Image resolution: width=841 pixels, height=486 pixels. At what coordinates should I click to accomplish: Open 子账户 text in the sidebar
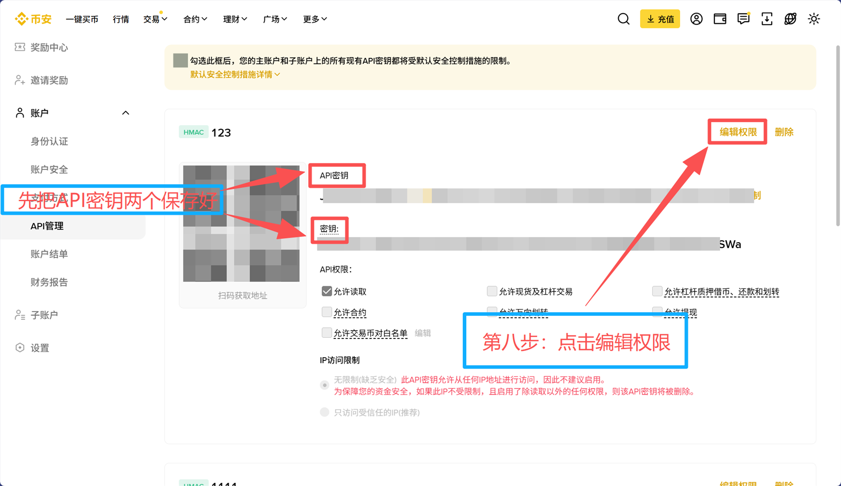[44, 315]
